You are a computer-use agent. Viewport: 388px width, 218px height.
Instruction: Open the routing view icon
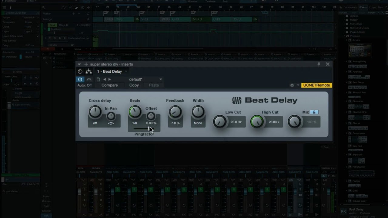(x=89, y=71)
